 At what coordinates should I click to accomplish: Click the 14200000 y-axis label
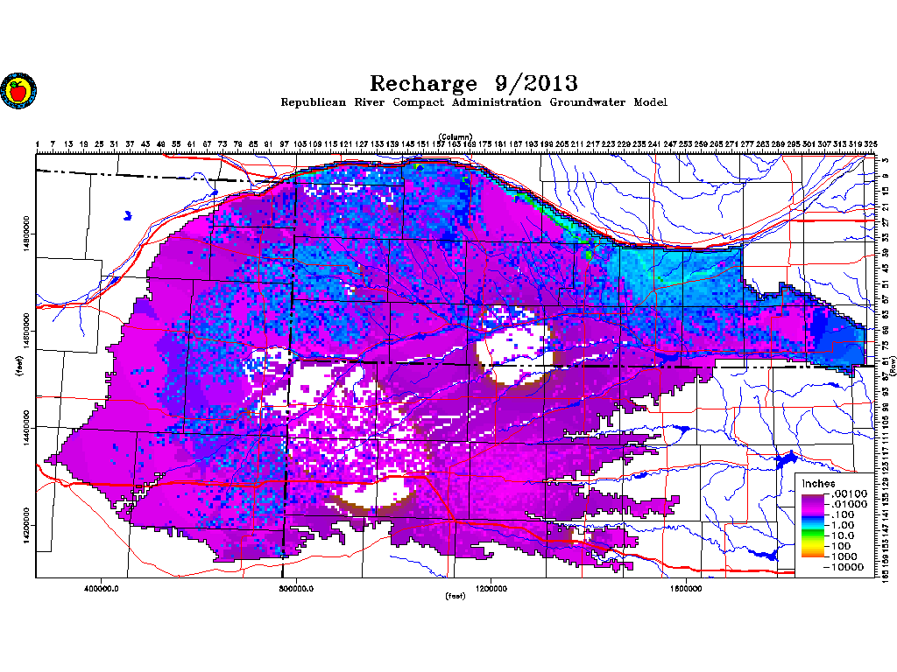[26, 526]
